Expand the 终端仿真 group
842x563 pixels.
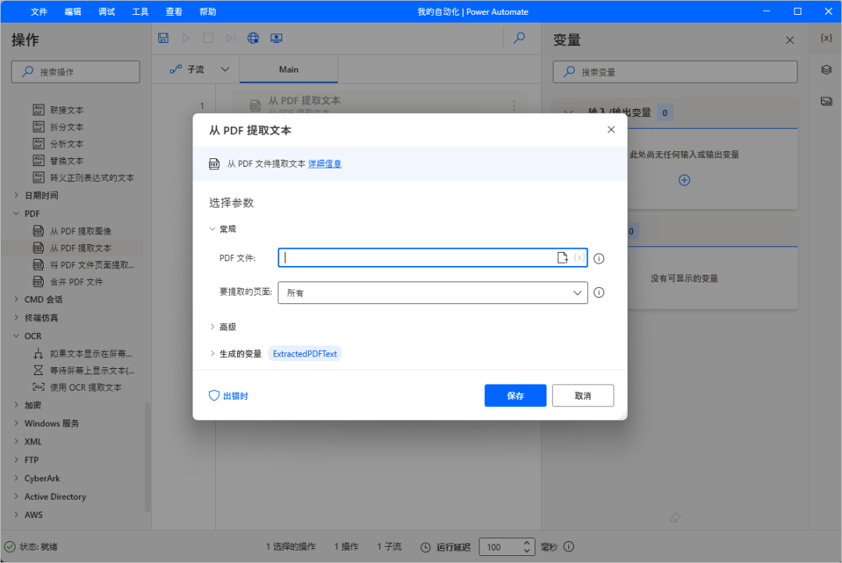click(x=16, y=317)
